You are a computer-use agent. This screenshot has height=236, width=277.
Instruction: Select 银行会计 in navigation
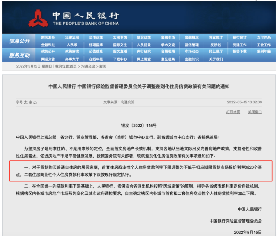click(240, 37)
